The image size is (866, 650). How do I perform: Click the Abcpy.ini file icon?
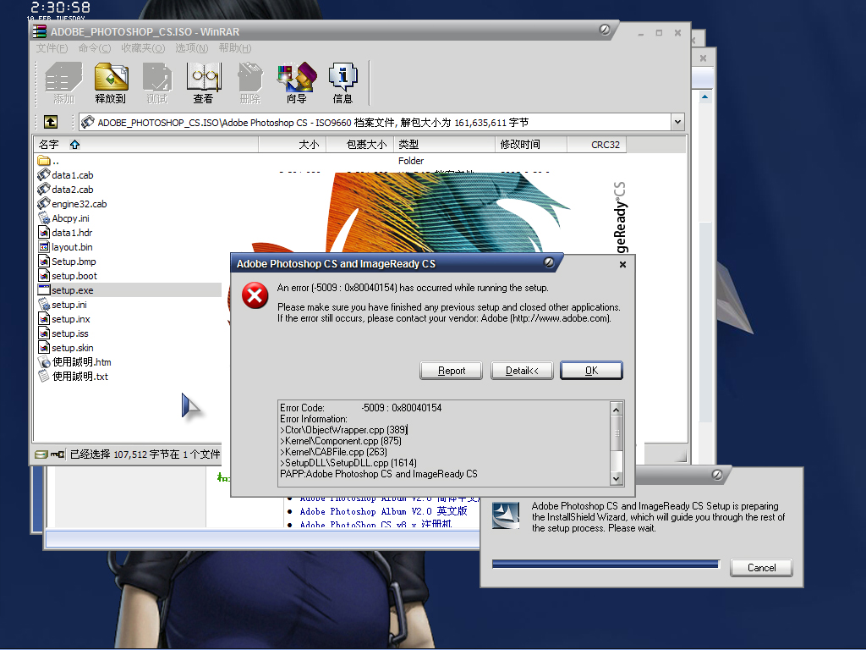tap(44, 218)
